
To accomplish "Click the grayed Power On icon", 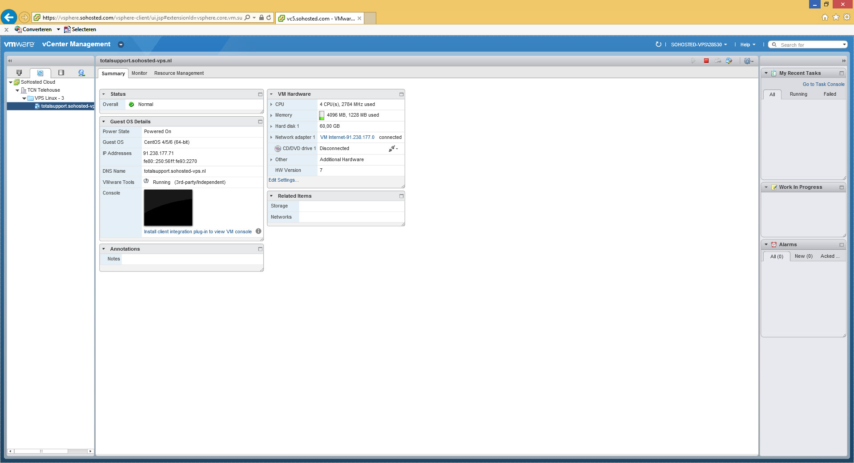I will pos(693,61).
